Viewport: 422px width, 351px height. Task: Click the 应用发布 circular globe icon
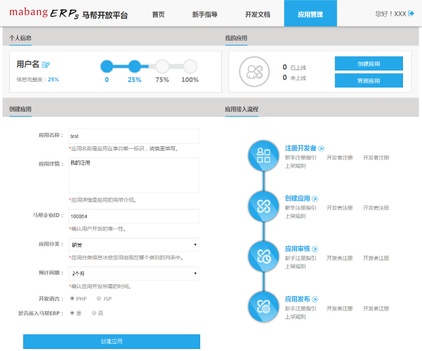pyautogui.click(x=263, y=306)
